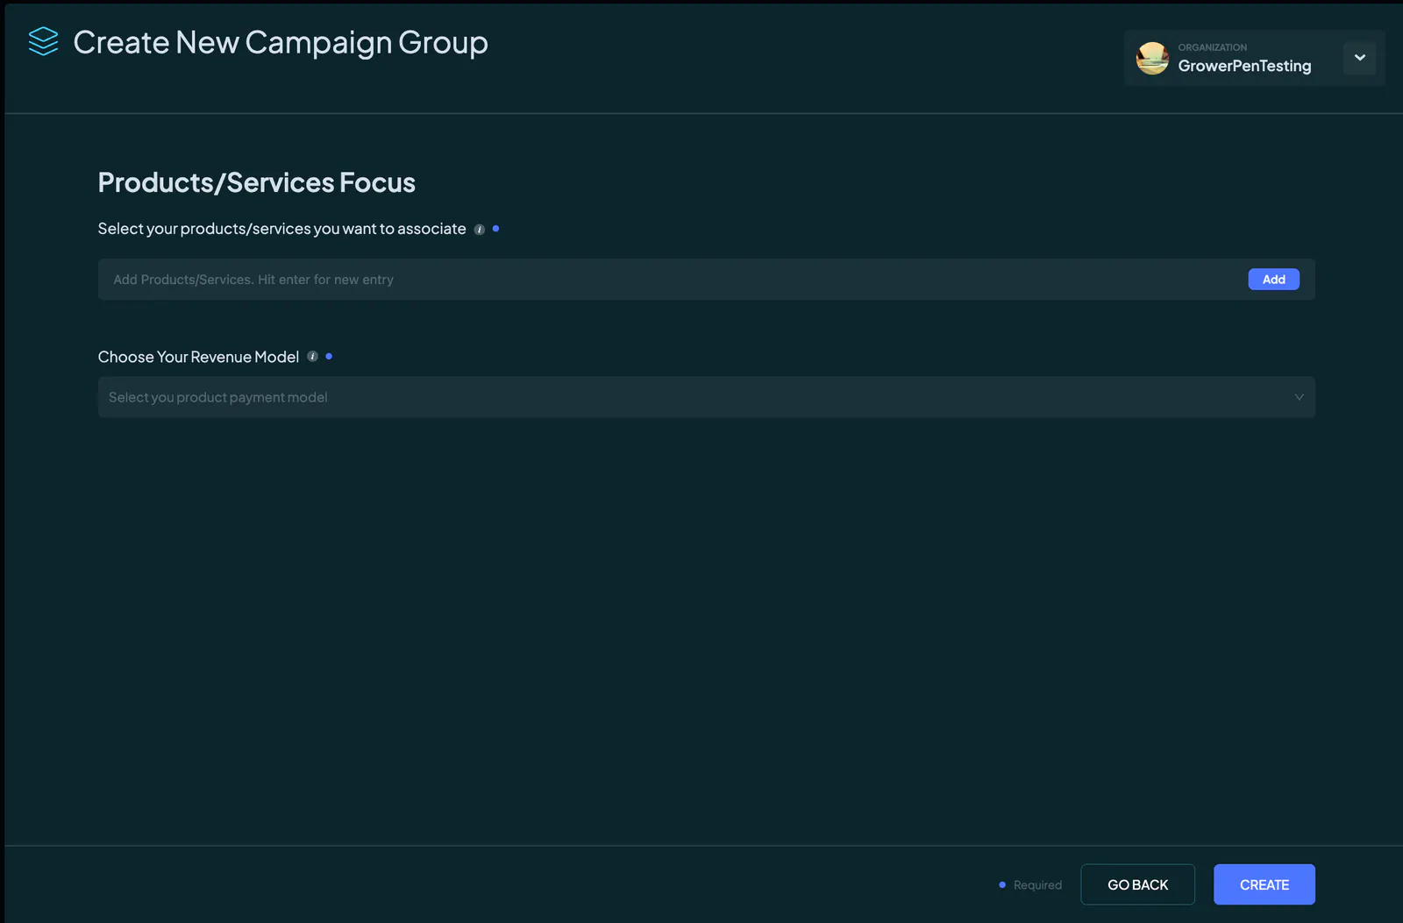Open the revenue model select box
Viewport: 1403px width, 923px height.
(x=706, y=397)
